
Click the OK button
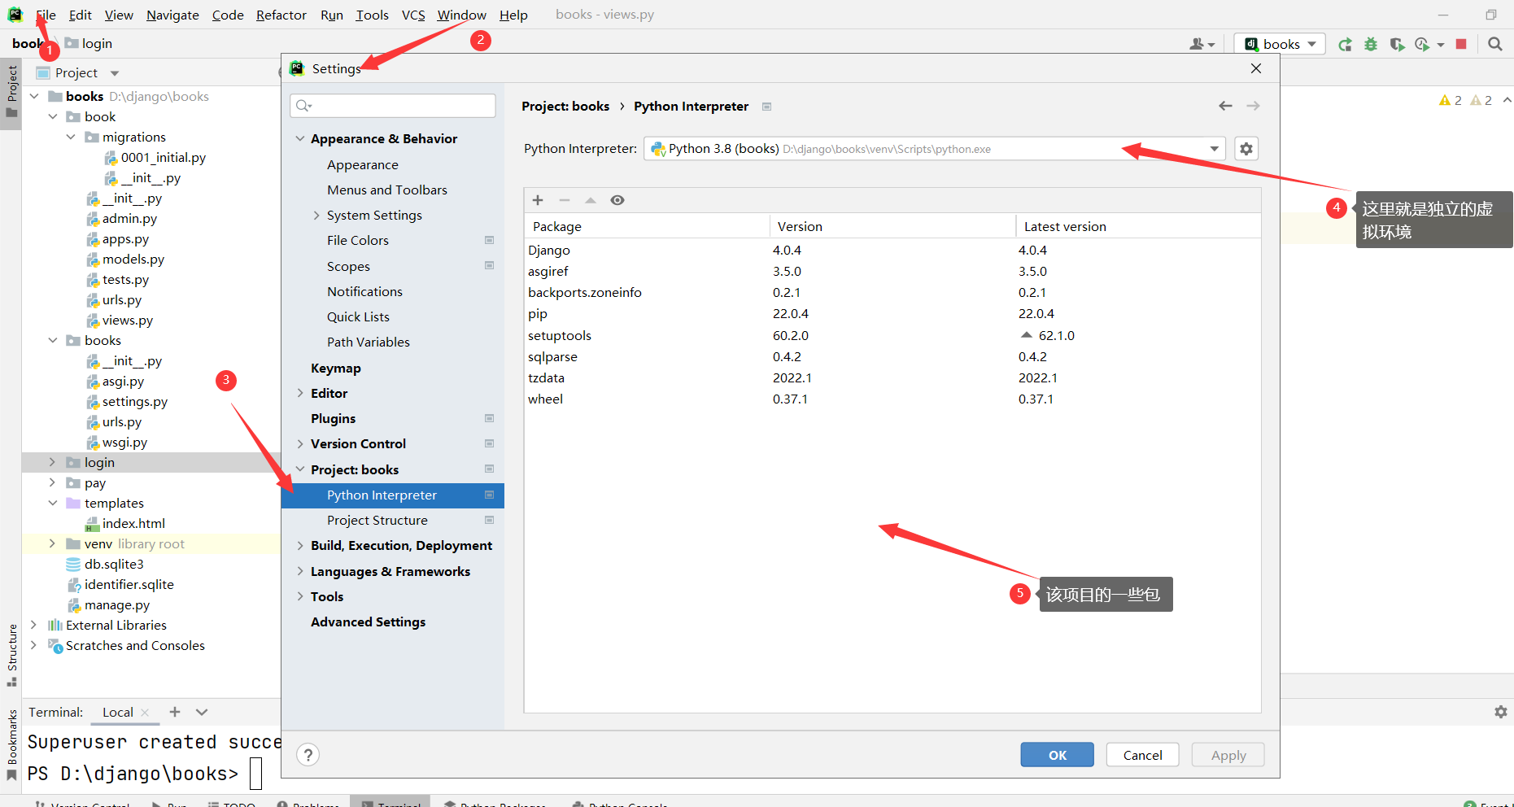(1058, 755)
